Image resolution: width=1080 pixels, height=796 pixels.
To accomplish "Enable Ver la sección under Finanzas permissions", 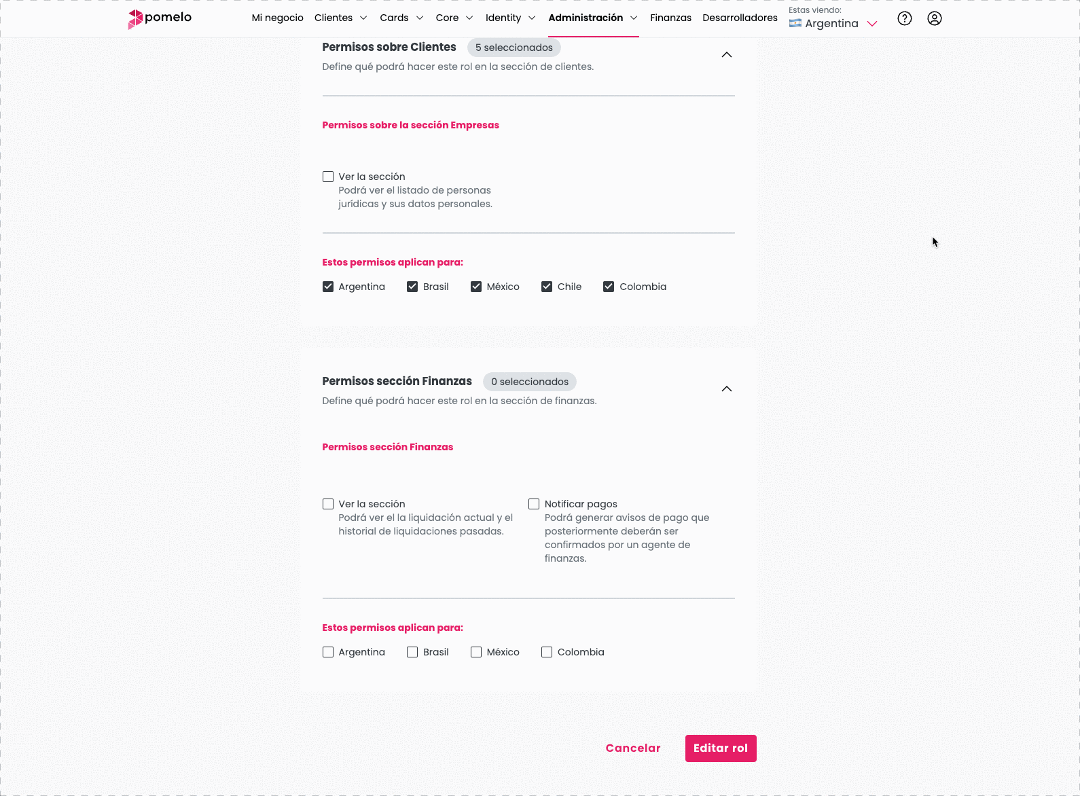I will coord(328,503).
